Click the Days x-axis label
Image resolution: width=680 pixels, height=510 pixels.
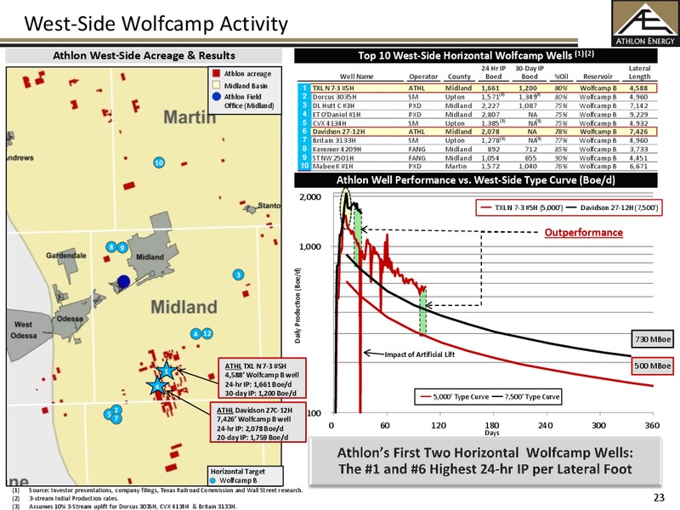tap(492, 433)
